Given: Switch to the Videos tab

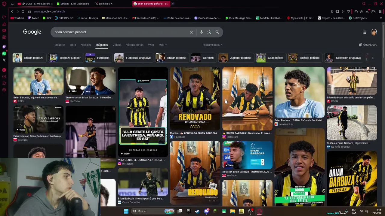Looking at the screenshot, I should [x=117, y=45].
